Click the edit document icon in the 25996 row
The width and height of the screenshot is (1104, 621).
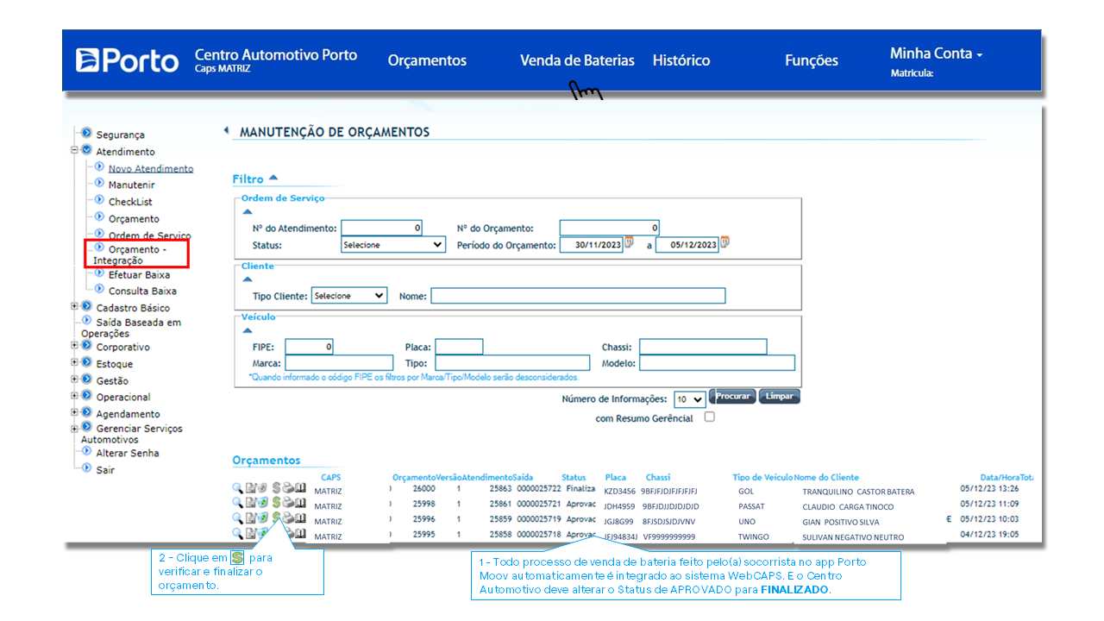coord(250,517)
